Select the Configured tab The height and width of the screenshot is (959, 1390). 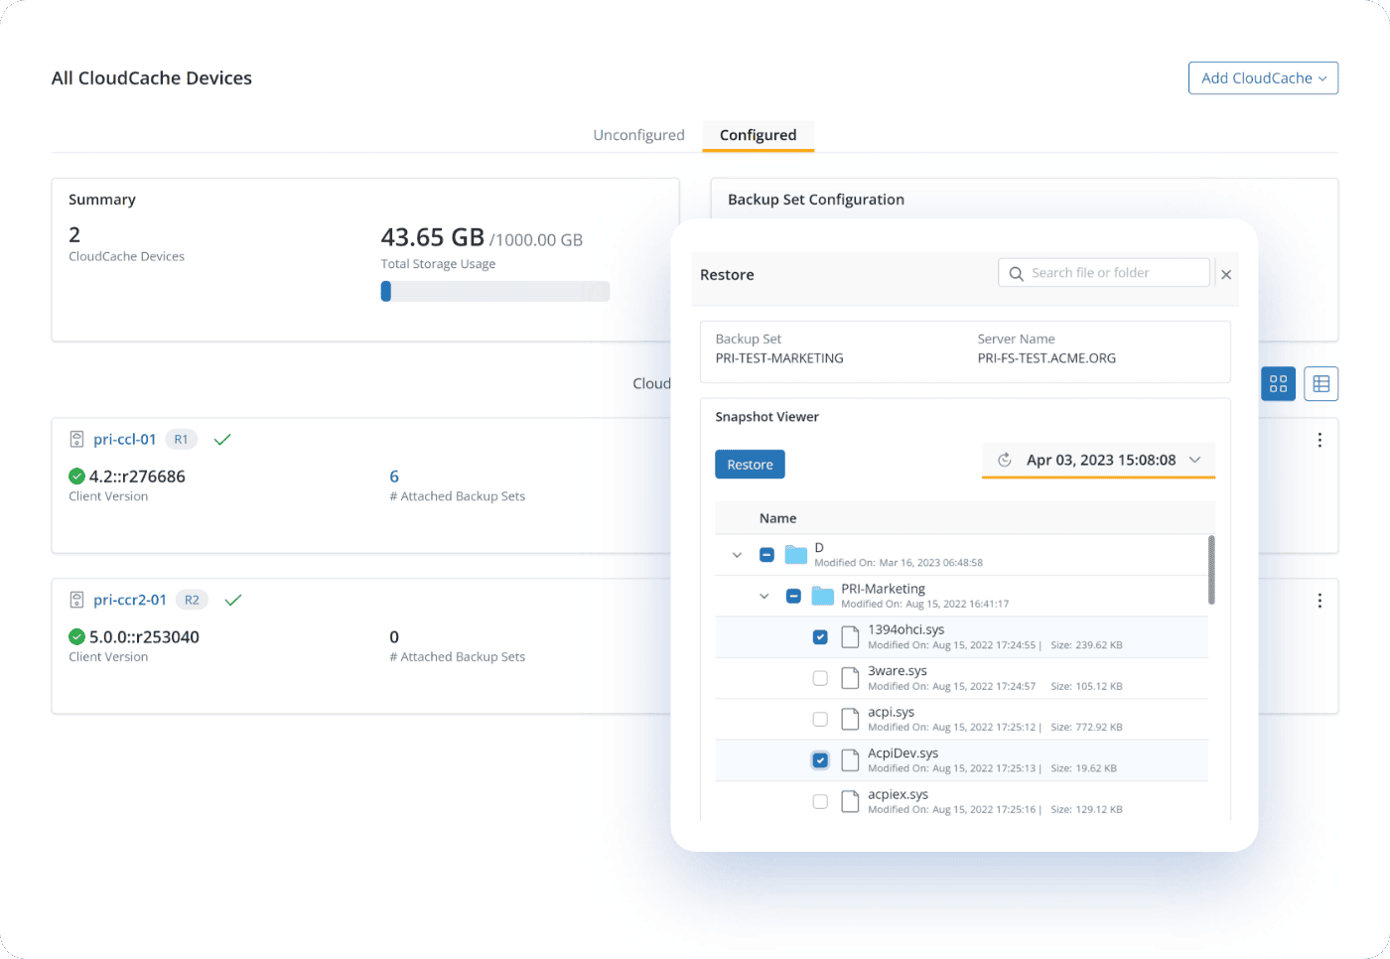(758, 135)
